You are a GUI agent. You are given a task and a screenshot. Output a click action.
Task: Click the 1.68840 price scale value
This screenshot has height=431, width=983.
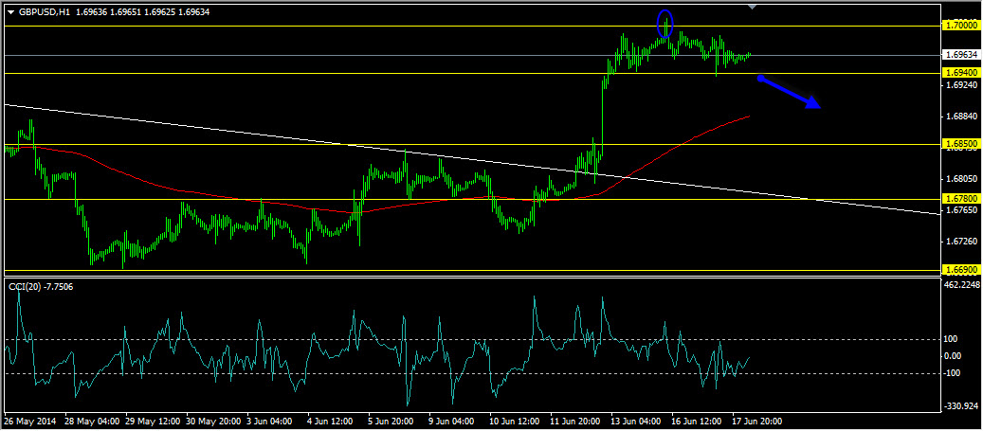pos(960,117)
